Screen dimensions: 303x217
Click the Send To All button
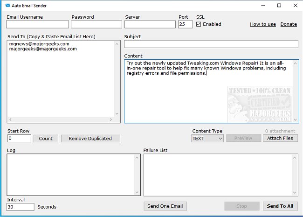coord(280,206)
